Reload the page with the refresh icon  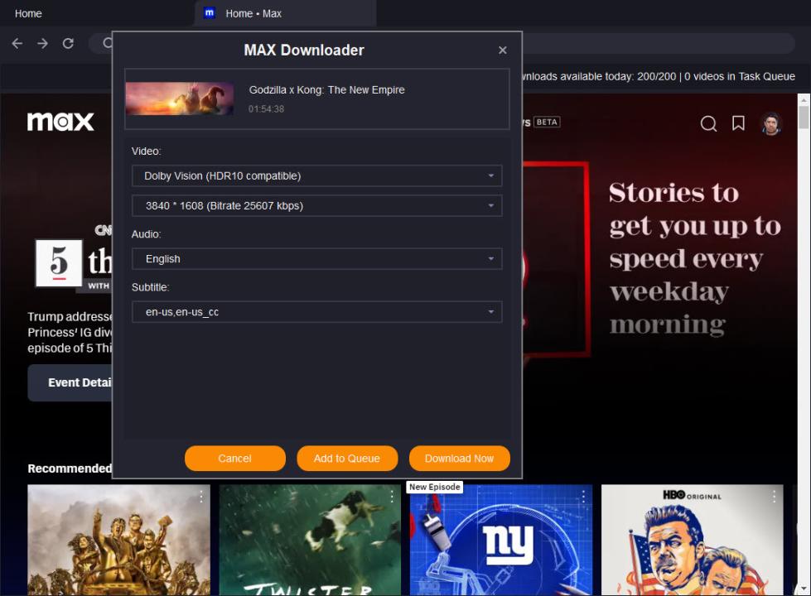pos(68,43)
